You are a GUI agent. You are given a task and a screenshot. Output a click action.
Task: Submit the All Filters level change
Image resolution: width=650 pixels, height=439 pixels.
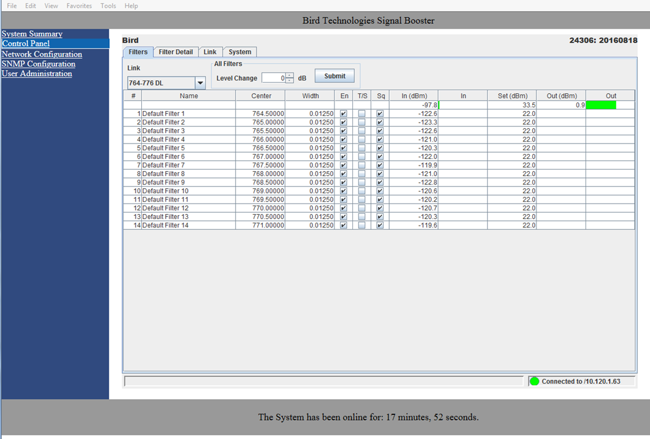coord(335,76)
